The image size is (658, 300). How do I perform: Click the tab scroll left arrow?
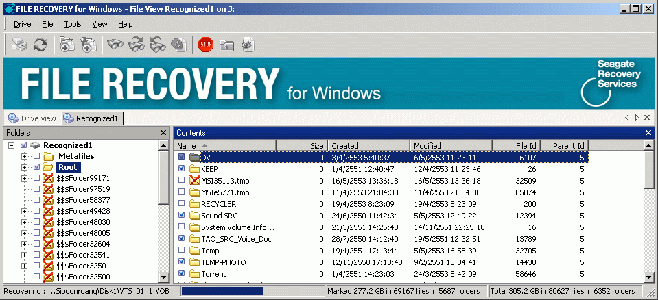click(x=627, y=118)
